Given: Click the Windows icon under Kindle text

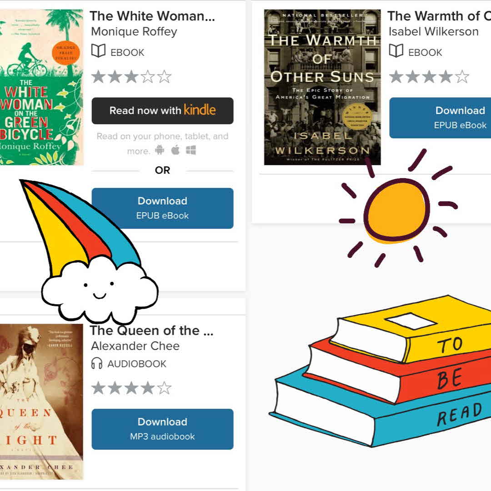Looking at the screenshot, I should [x=191, y=150].
